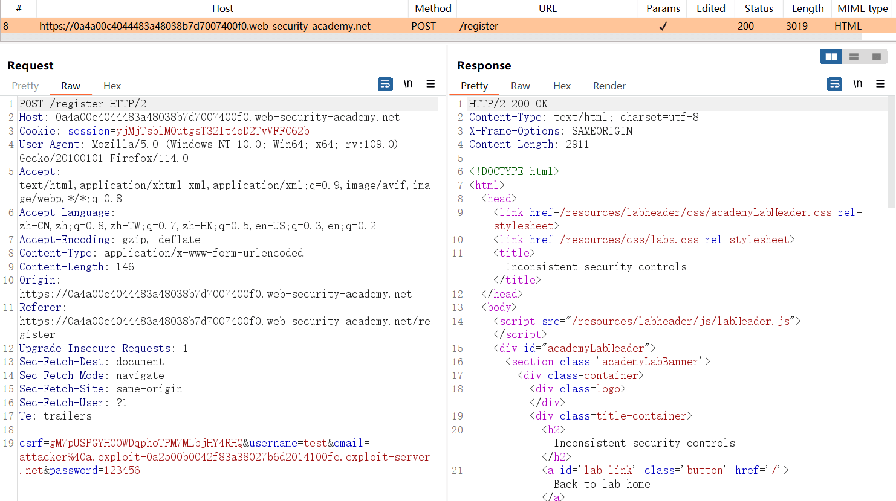Switch to side-by-side split layout
This screenshot has width=896, height=501.
click(831, 57)
